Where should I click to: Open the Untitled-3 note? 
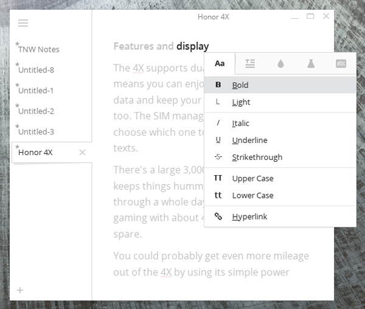tap(36, 132)
